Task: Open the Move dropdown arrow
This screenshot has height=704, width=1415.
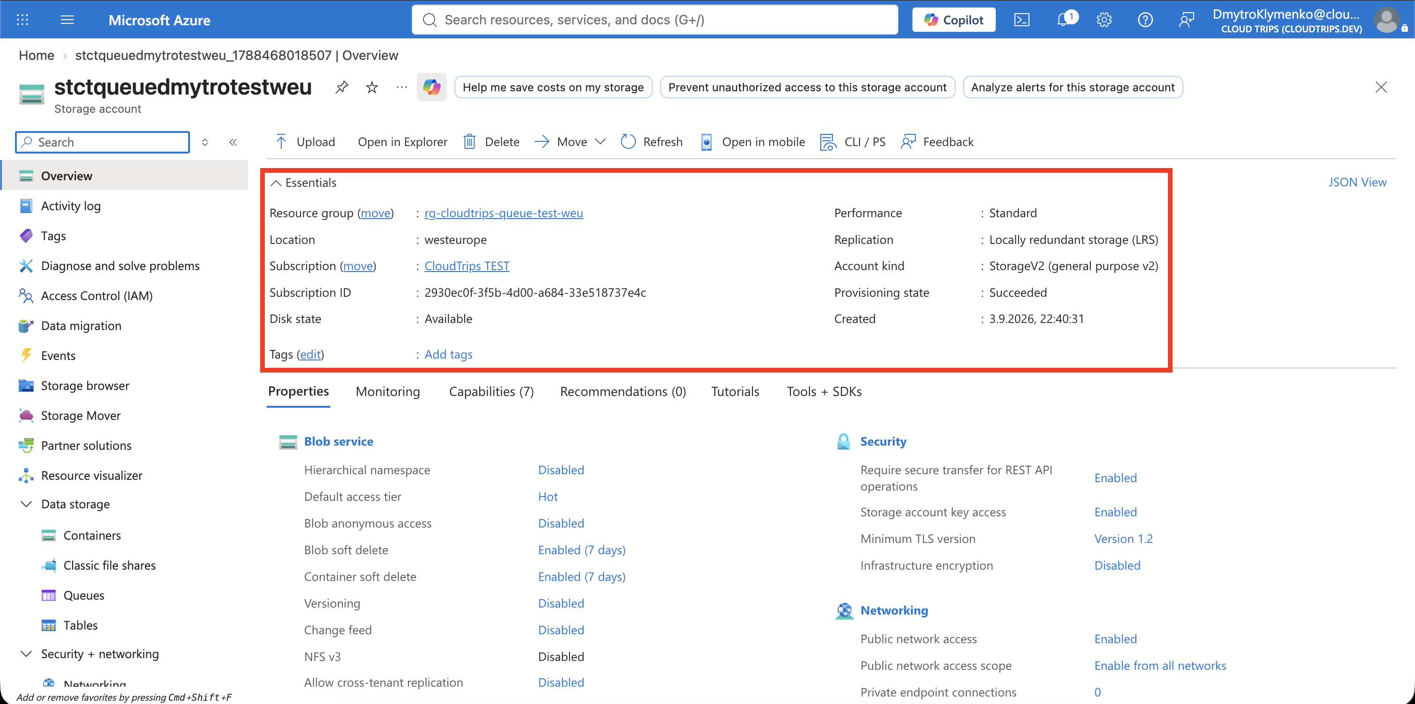Action: pyautogui.click(x=600, y=142)
